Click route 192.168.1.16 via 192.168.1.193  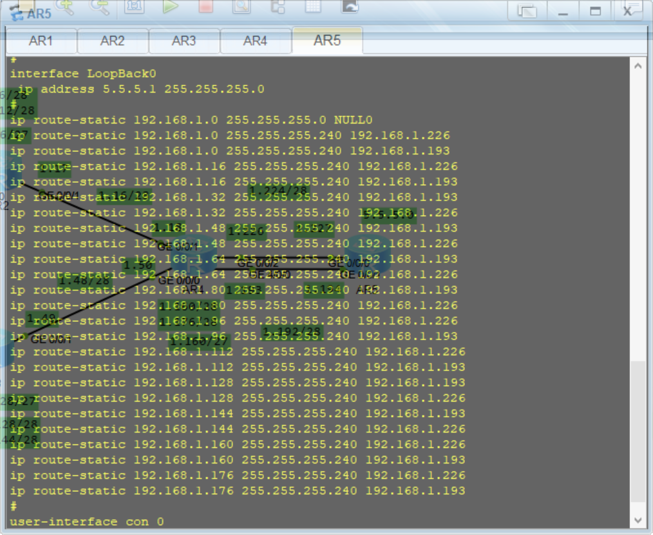[234, 182]
